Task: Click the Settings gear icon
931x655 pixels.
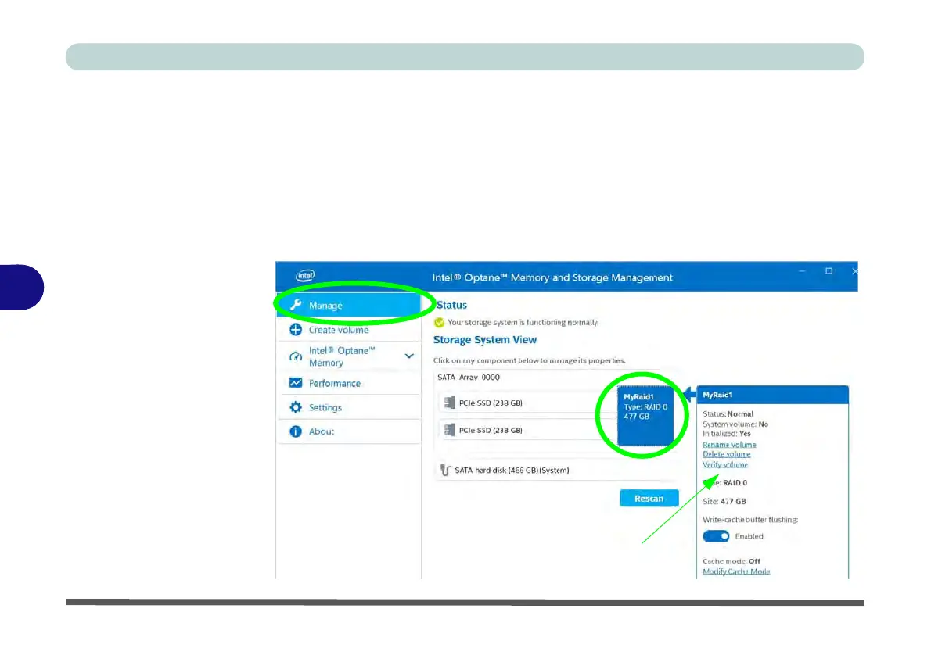Action: (x=296, y=407)
